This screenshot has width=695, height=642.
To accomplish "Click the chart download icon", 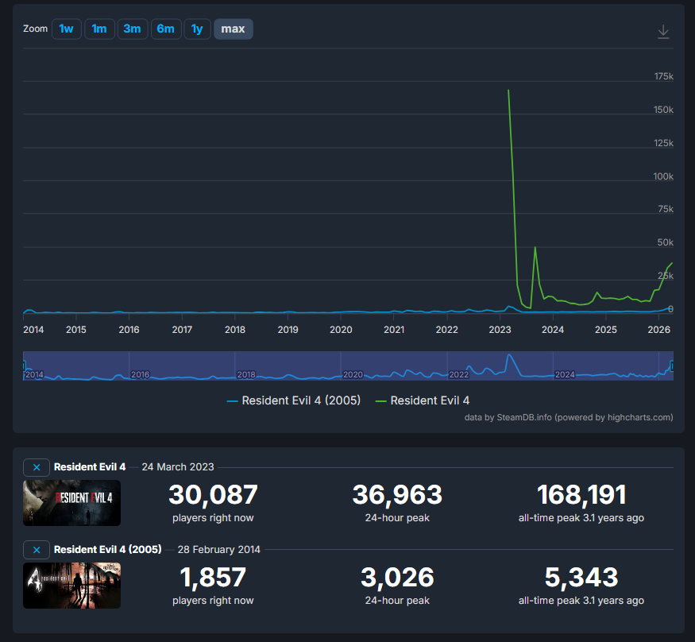I will pyautogui.click(x=663, y=32).
